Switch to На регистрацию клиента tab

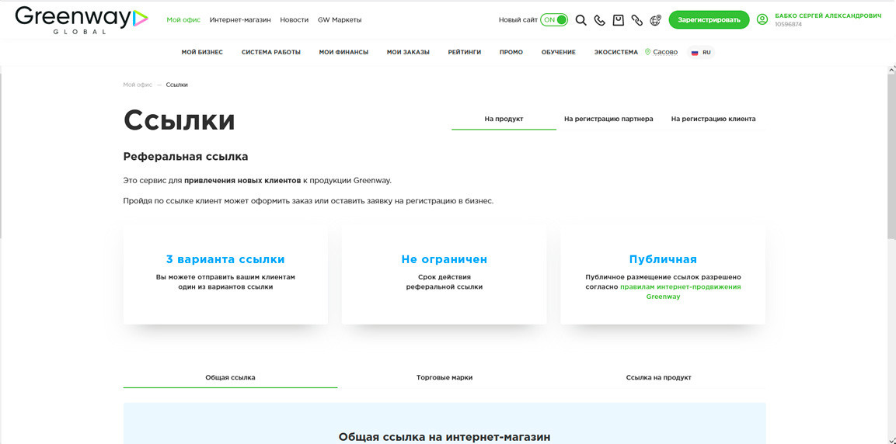713,119
